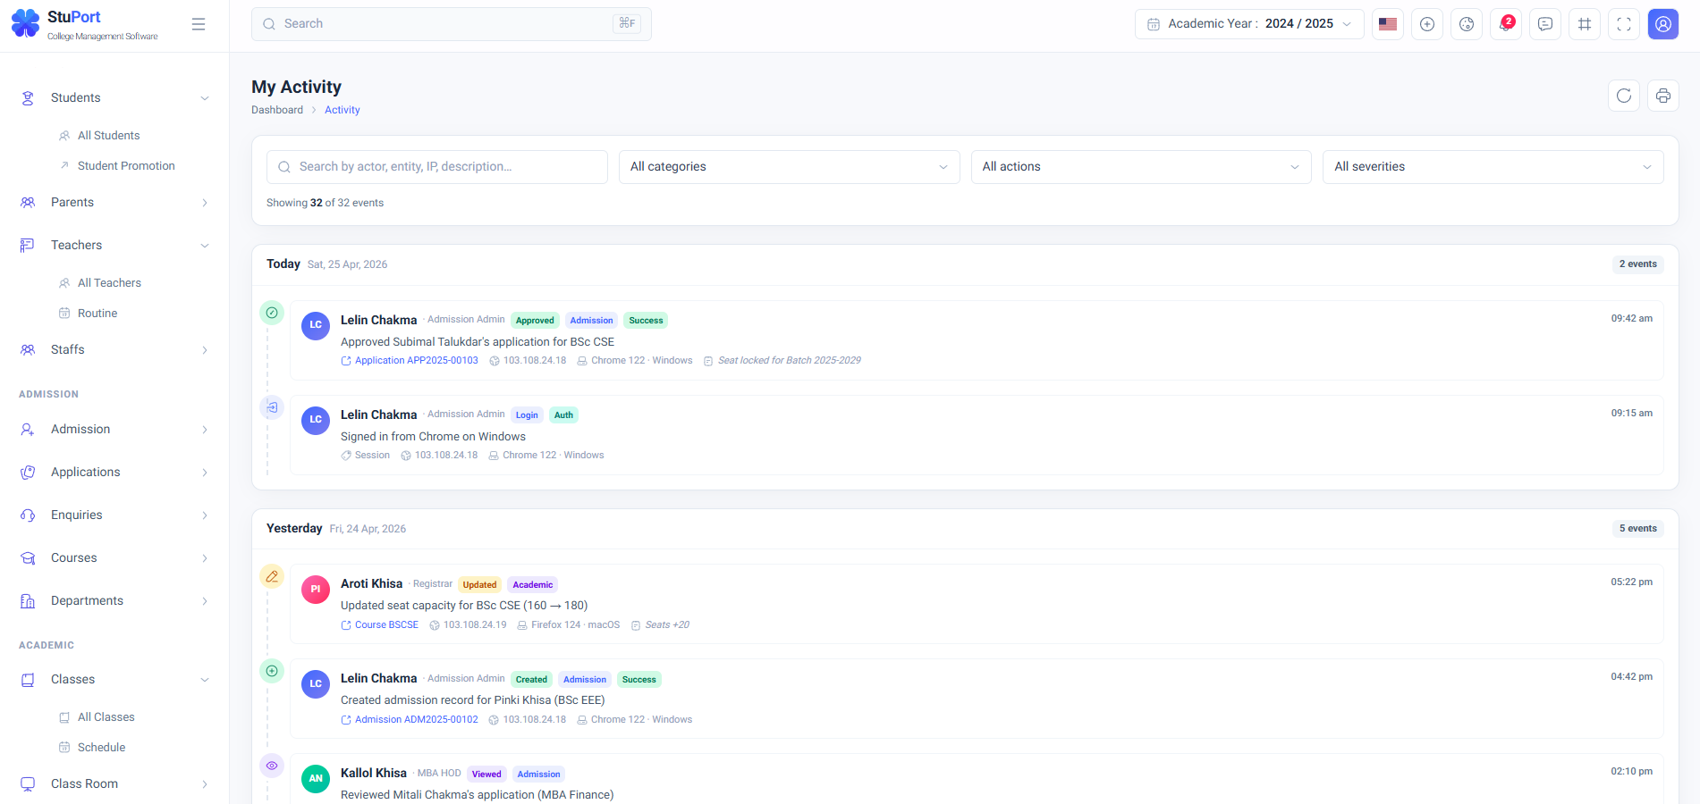Click the Session link in login event
The width and height of the screenshot is (1700, 804).
[x=365, y=456]
